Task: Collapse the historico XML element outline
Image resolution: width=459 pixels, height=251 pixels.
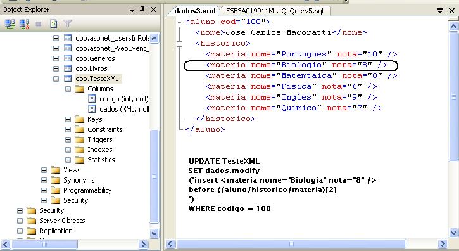Action: [x=179, y=44]
